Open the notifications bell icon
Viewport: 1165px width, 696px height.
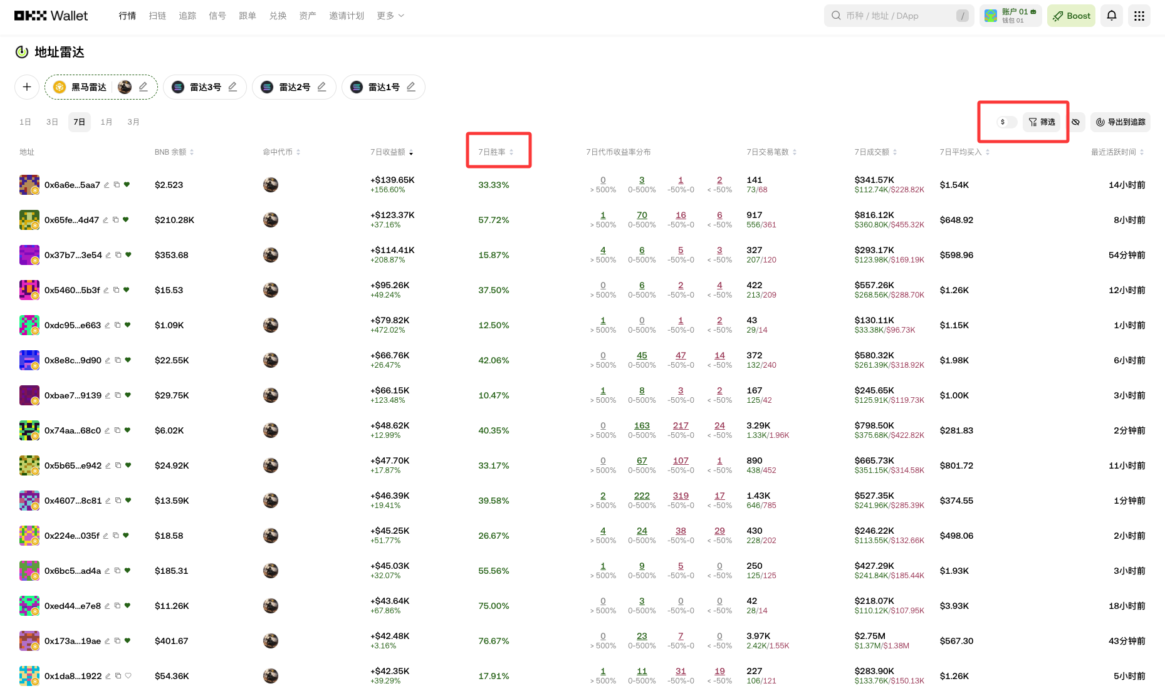pos(1111,16)
